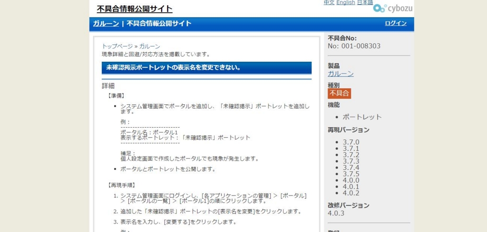Switch language to 日本語
Image resolution: width=487 pixels, height=232 pixels.
pos(365,2)
